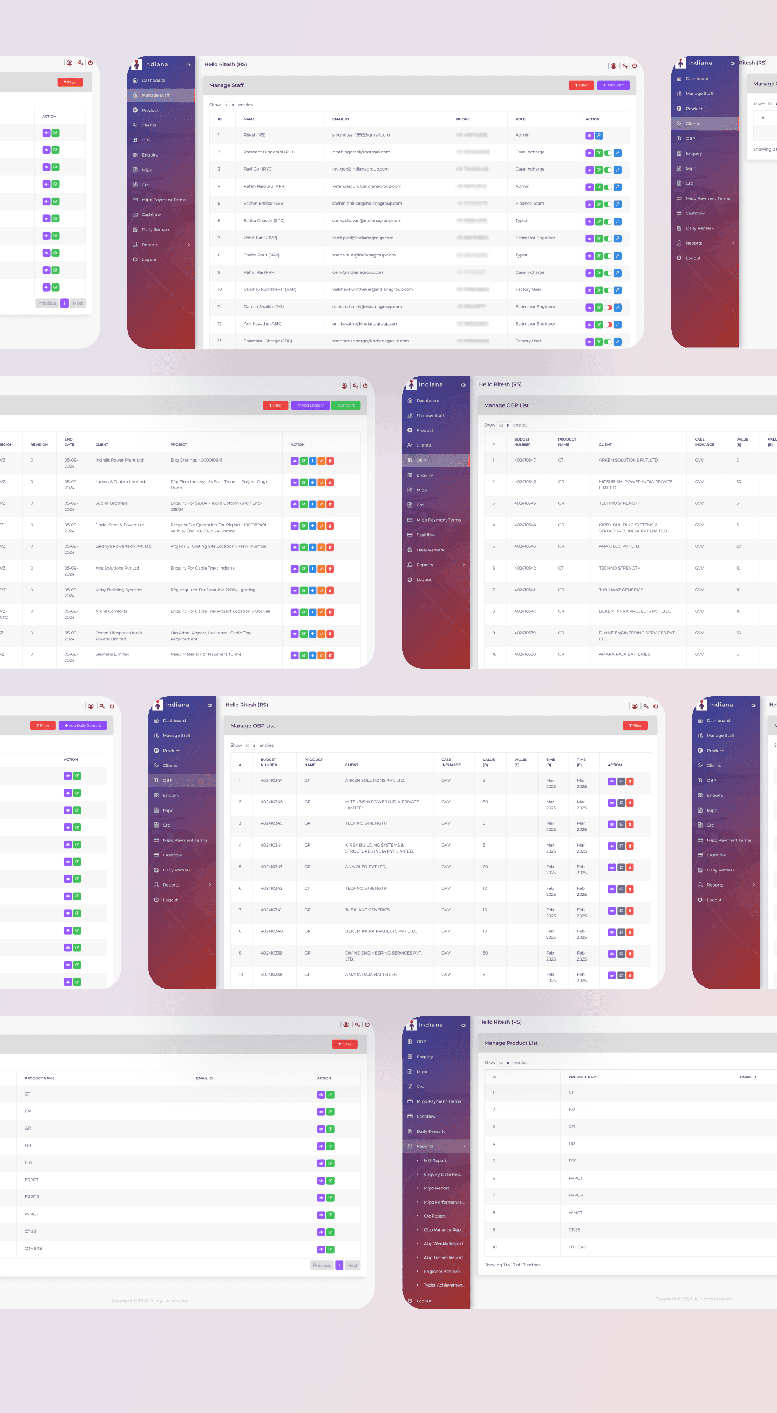Viewport: 777px width, 1413px height.
Task: Toggle status switch for Vaibhav Kumthekar (VAK)
Action: click(608, 290)
